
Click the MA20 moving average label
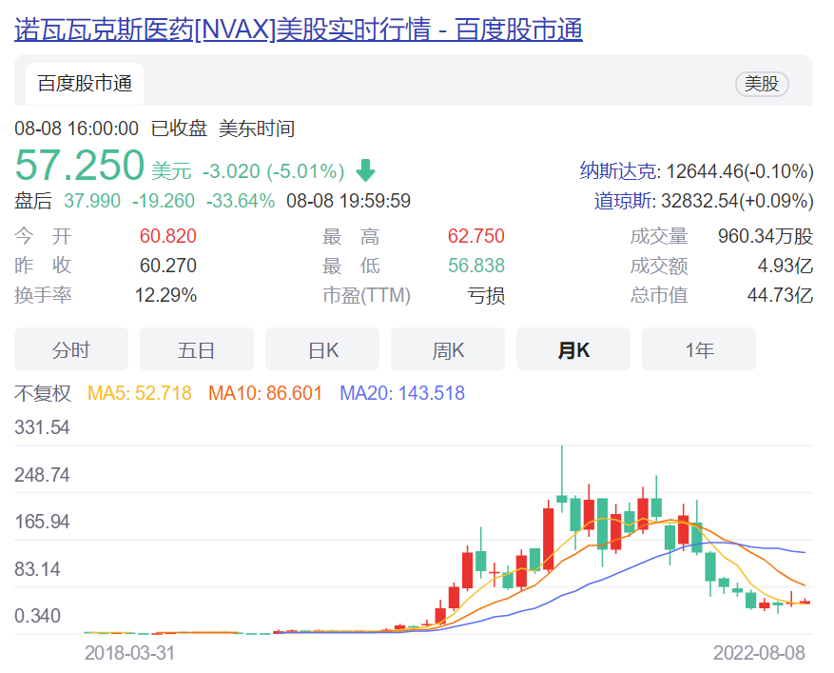tap(402, 393)
